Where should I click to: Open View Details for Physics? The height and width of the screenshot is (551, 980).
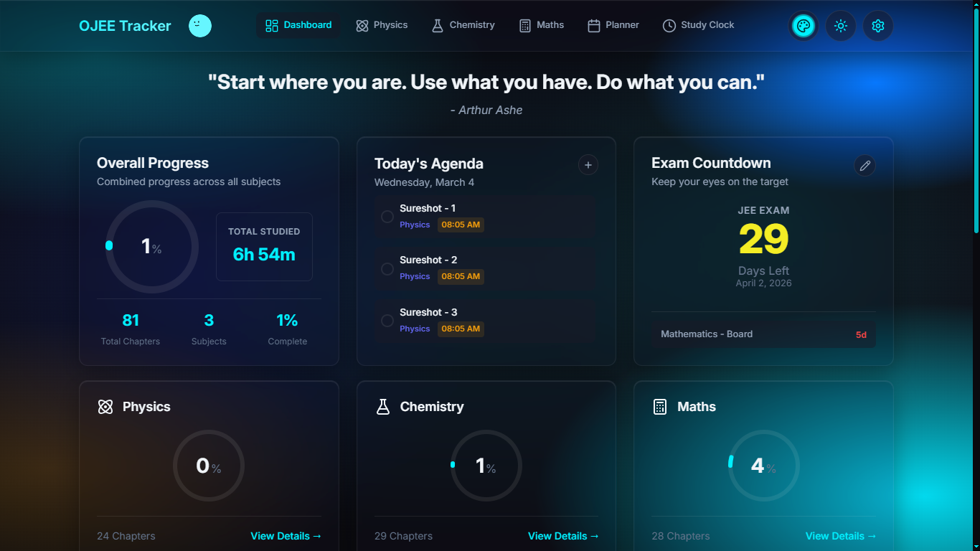click(x=285, y=536)
